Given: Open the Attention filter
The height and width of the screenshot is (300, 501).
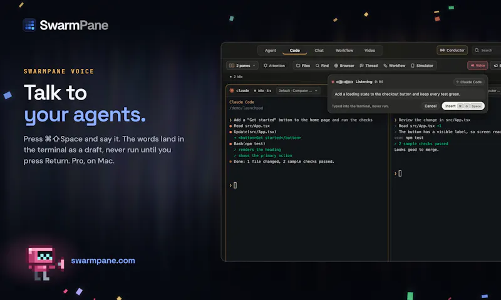Looking at the screenshot, I should (274, 66).
